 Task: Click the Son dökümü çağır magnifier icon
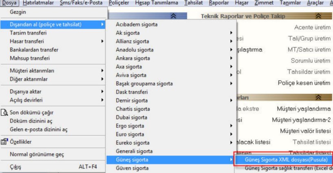pos(4,112)
